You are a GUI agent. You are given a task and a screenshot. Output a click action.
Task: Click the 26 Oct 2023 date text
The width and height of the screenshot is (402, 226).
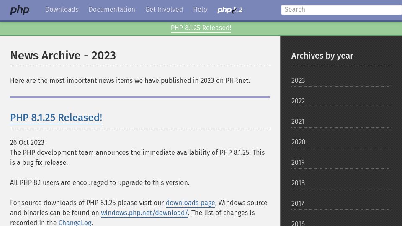pos(27,142)
